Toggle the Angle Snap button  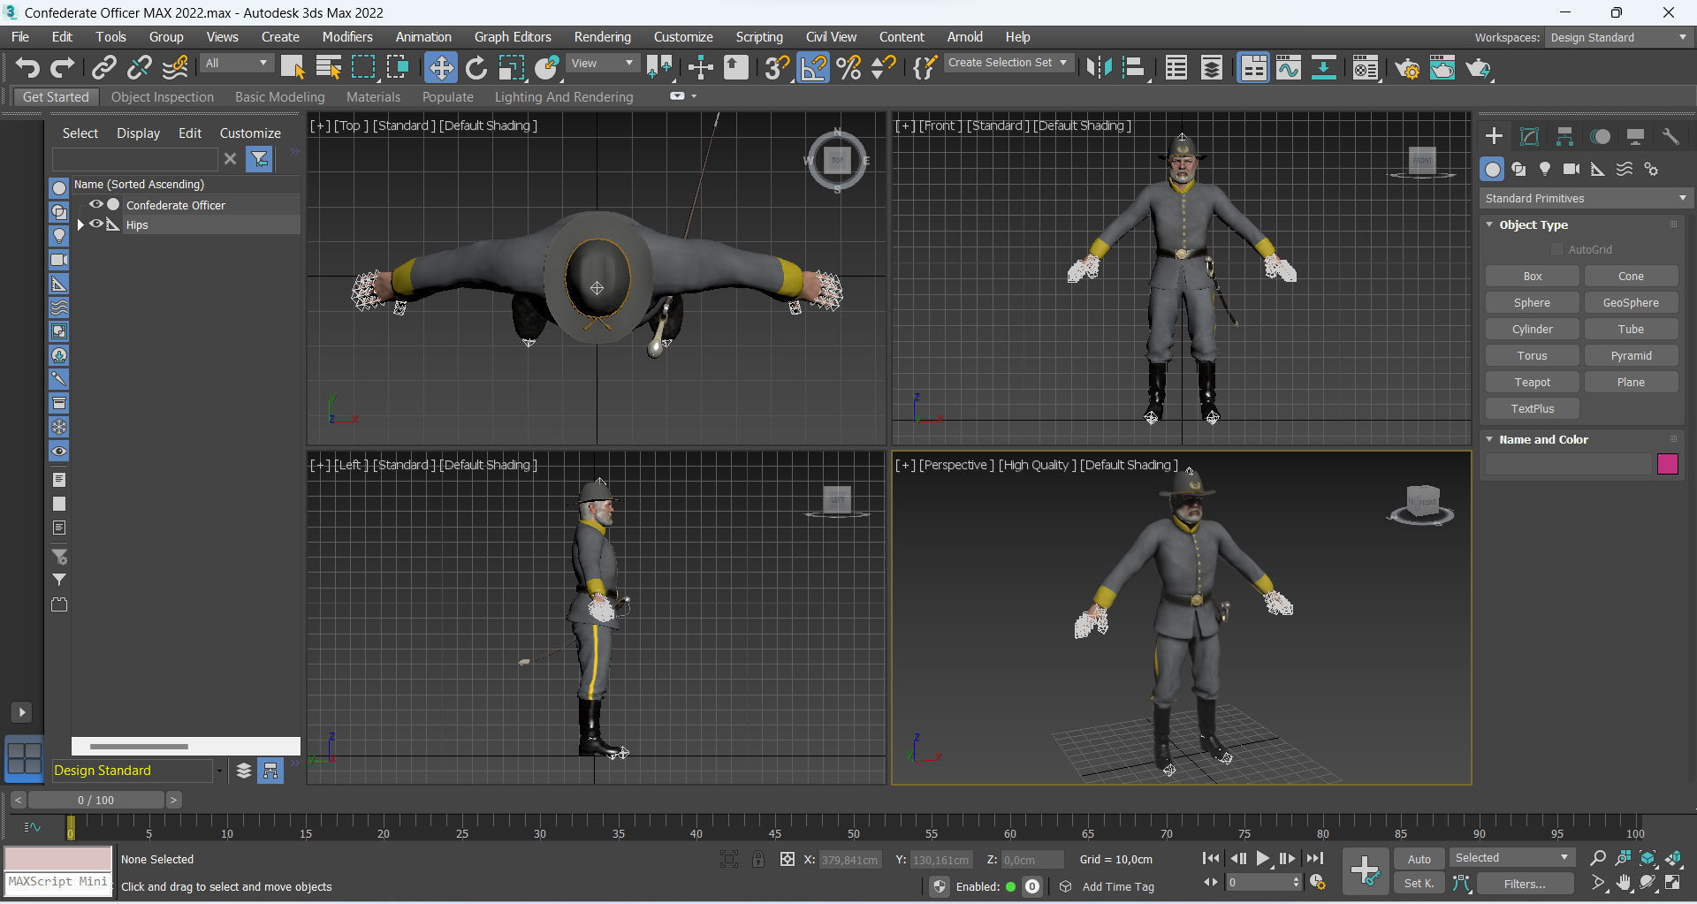pyautogui.click(x=813, y=68)
